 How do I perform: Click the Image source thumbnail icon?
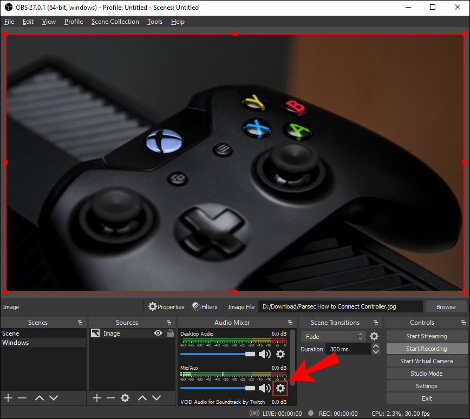click(95, 333)
